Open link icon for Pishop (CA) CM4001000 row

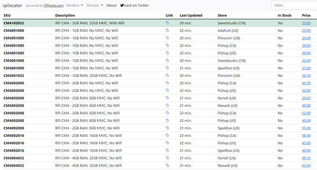167,45
